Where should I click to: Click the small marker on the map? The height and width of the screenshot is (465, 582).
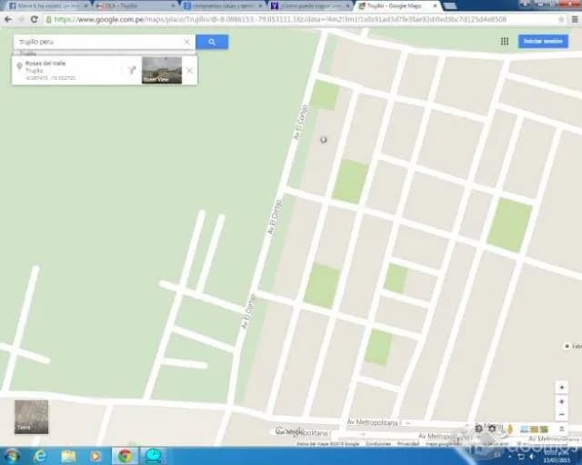point(324,140)
